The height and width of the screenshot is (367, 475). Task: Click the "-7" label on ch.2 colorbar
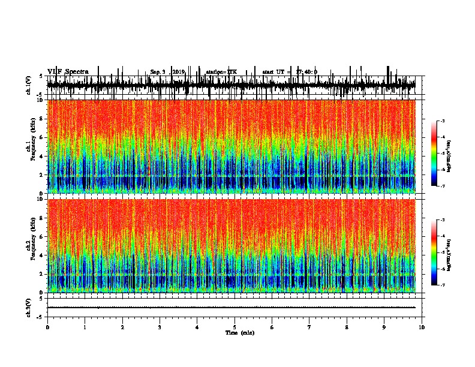pyautogui.click(x=442, y=285)
